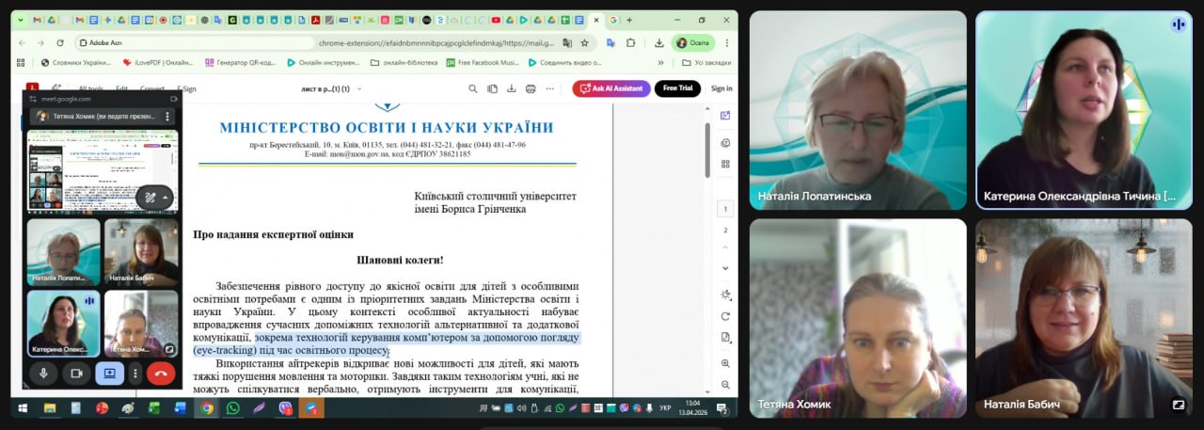The width and height of the screenshot is (1204, 430).
Task: Open the clock showing 13:04 in the tray
Action: [x=693, y=408]
